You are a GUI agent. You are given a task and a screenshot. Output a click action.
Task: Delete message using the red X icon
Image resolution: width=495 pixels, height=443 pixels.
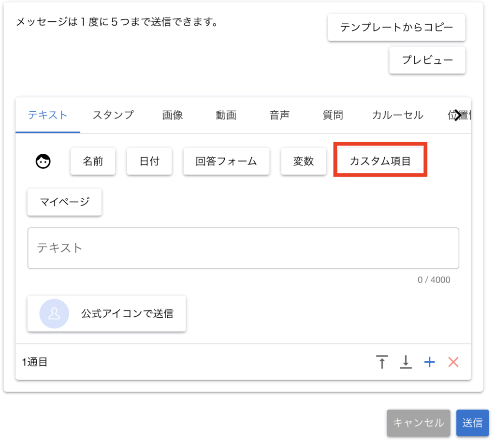click(453, 362)
